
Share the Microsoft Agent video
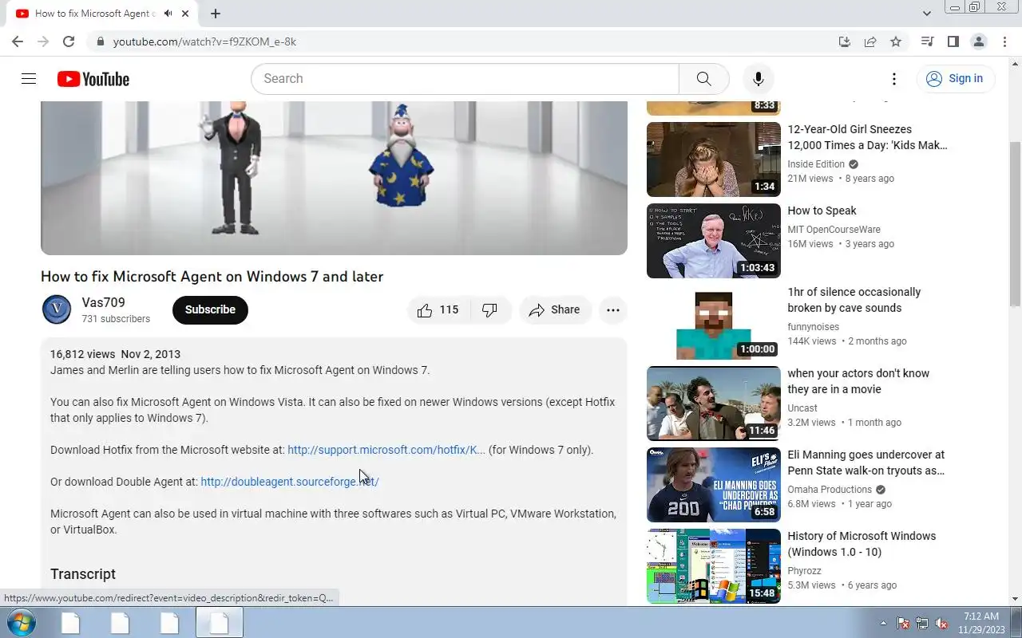(x=555, y=310)
